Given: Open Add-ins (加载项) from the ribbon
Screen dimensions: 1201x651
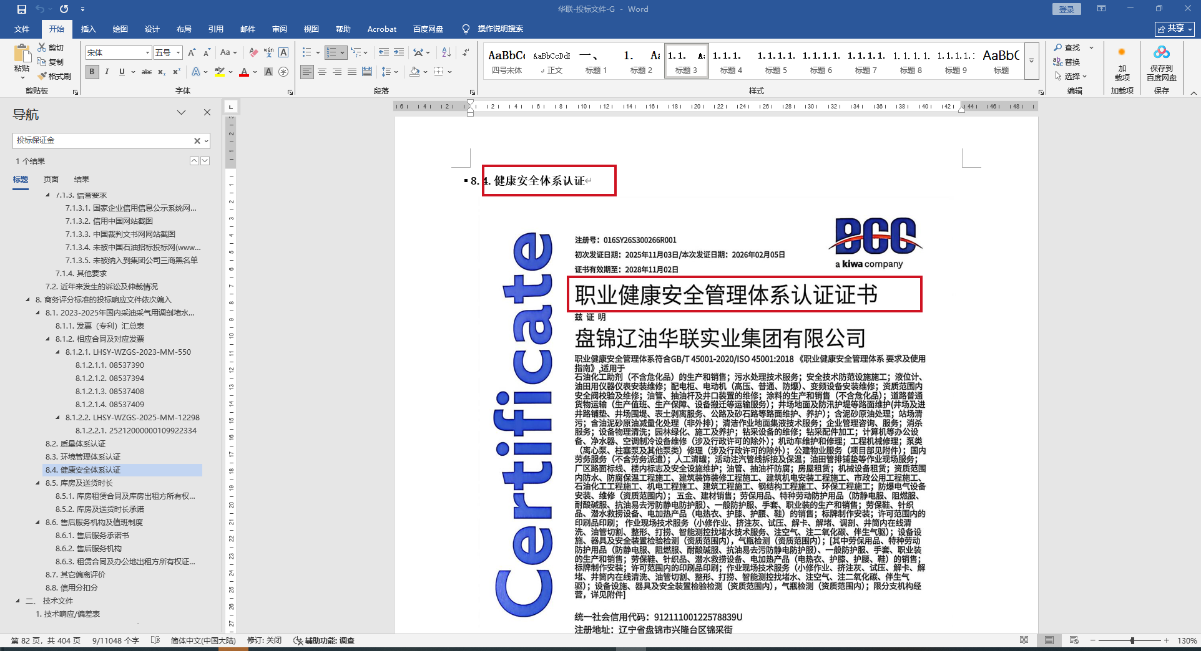Looking at the screenshot, I should pos(1122,64).
